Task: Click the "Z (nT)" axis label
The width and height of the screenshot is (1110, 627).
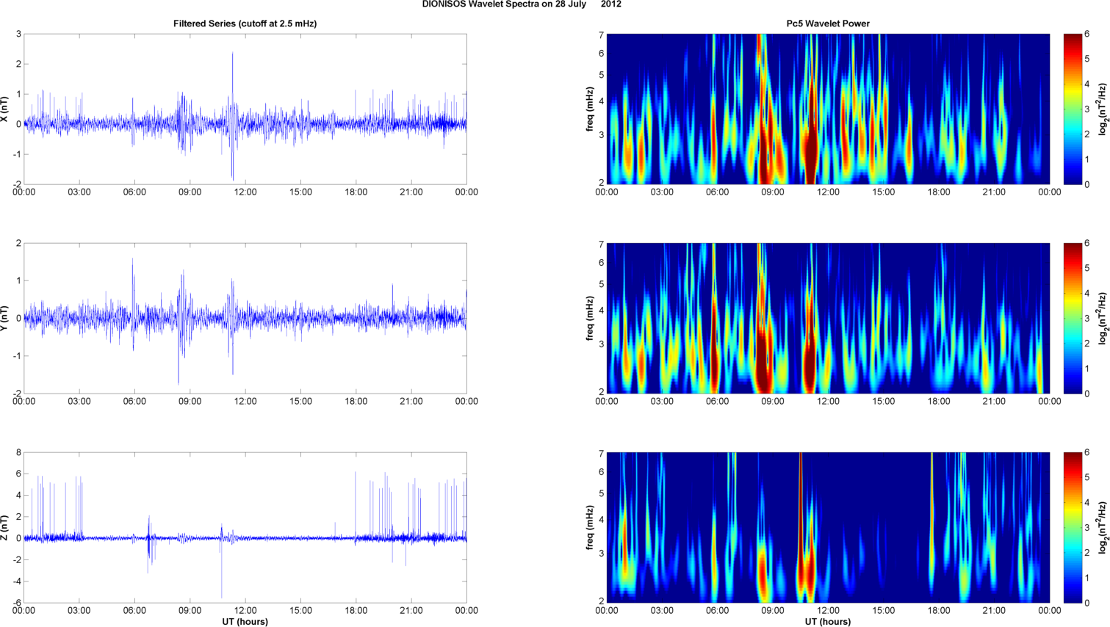Action: coord(4,527)
